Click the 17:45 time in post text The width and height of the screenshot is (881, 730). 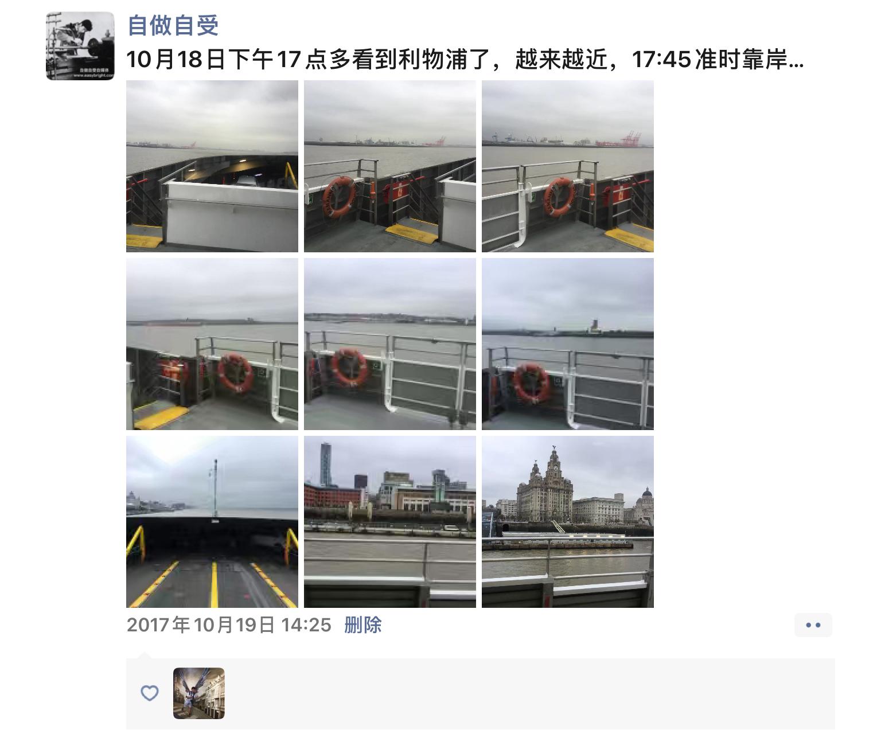[x=661, y=59]
